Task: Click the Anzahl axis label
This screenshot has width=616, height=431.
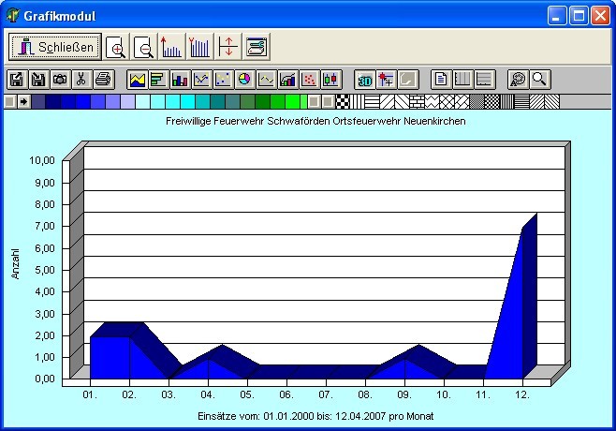Action: [x=15, y=264]
